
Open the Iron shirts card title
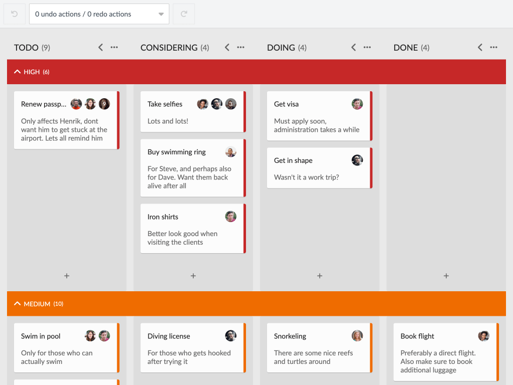point(163,217)
